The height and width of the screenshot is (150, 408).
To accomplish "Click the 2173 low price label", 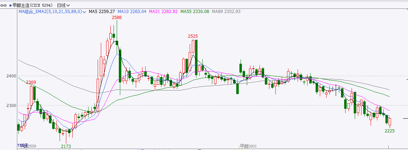I will click(66, 146).
